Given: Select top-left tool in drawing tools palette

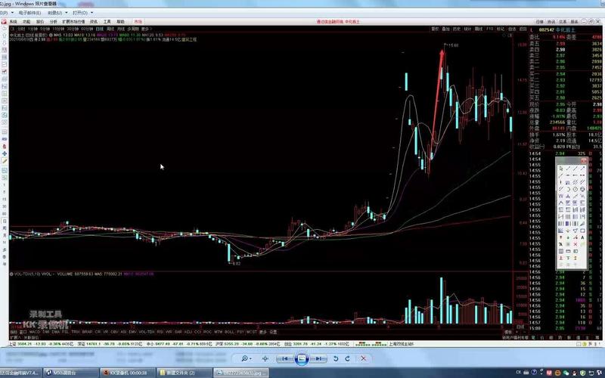Looking at the screenshot, I should pyautogui.click(x=560, y=168).
